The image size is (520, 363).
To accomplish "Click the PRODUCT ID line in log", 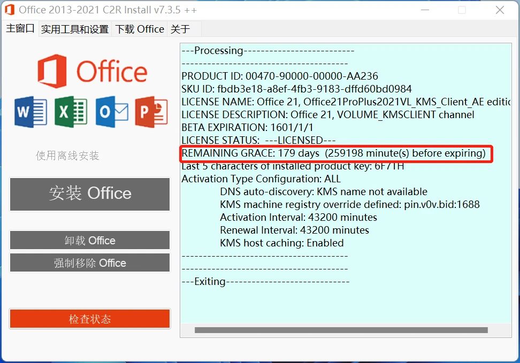I will tap(280, 76).
